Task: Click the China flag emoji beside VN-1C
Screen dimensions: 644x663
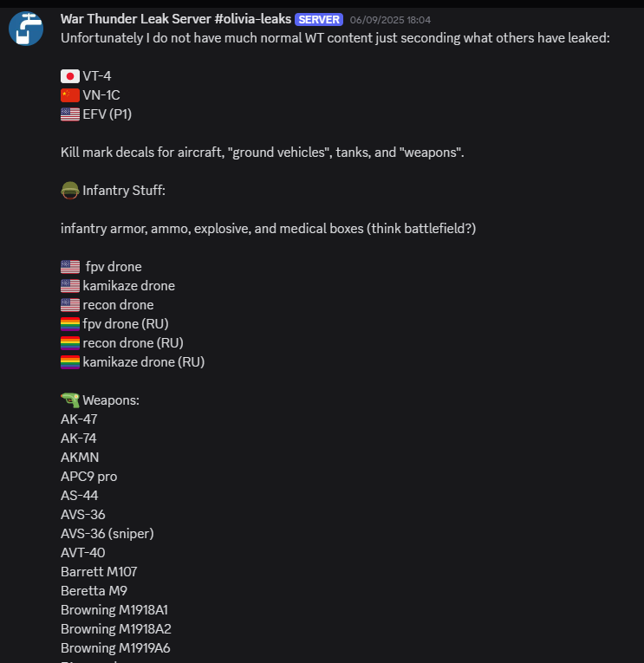Action: 70,95
